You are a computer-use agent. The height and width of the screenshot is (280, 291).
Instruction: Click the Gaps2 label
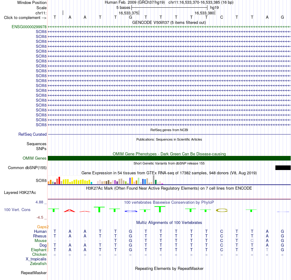pyautogui.click(x=43, y=227)
